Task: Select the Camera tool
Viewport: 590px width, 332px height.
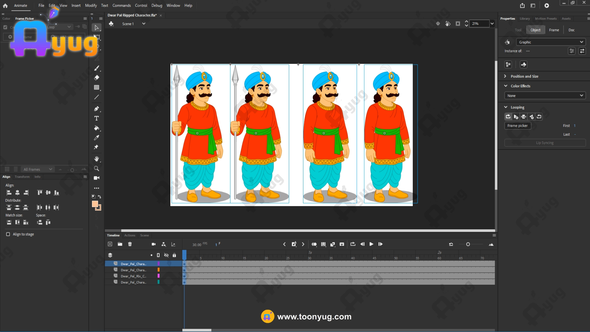Action: coord(96,178)
